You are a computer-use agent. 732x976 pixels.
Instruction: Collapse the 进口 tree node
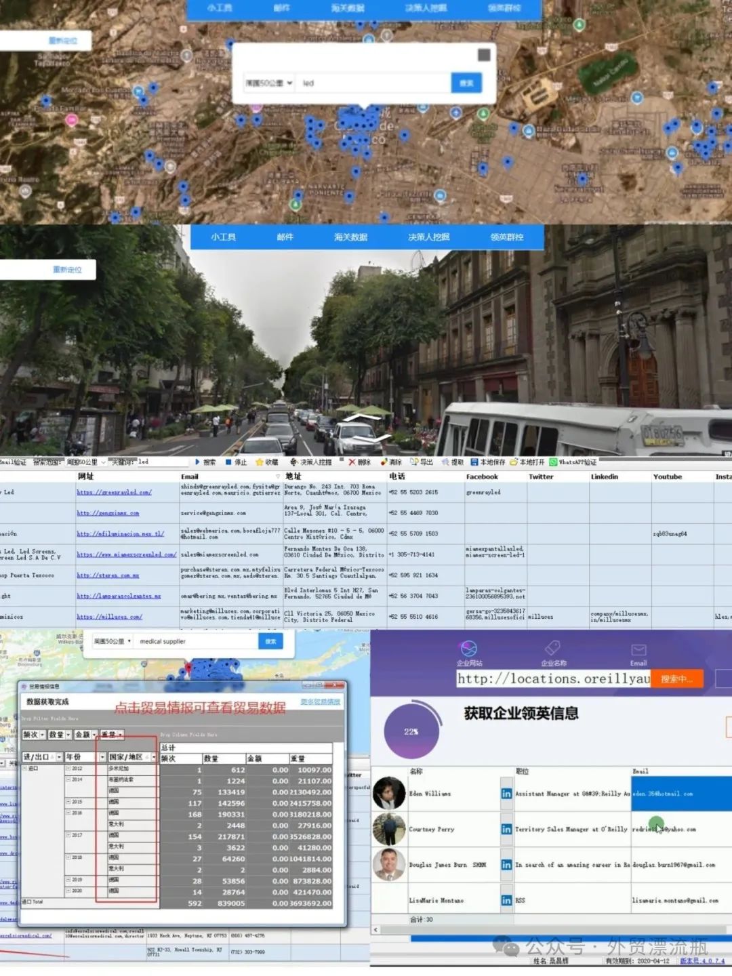click(x=25, y=769)
